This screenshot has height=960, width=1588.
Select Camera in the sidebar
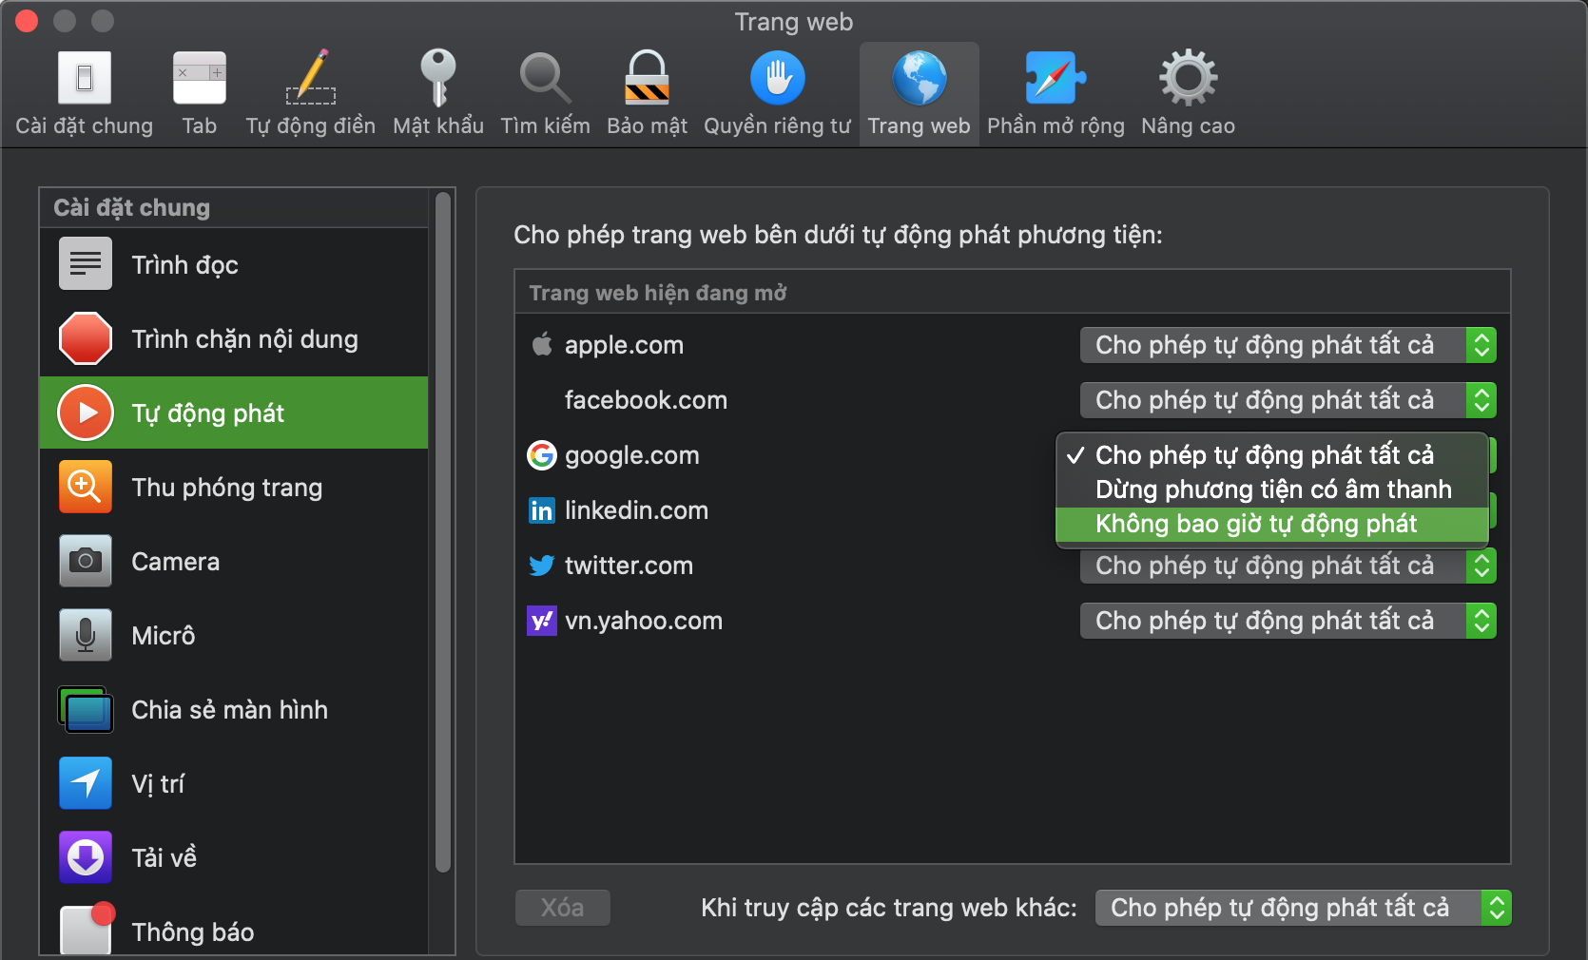click(x=234, y=562)
